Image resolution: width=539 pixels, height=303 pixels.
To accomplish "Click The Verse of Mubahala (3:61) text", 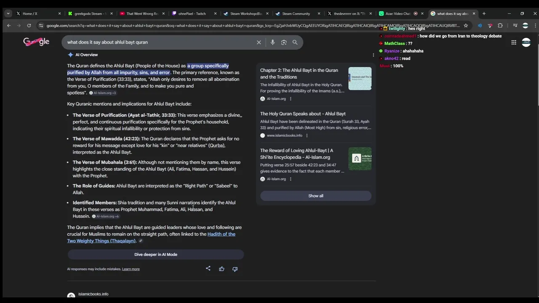I will [104, 162].
